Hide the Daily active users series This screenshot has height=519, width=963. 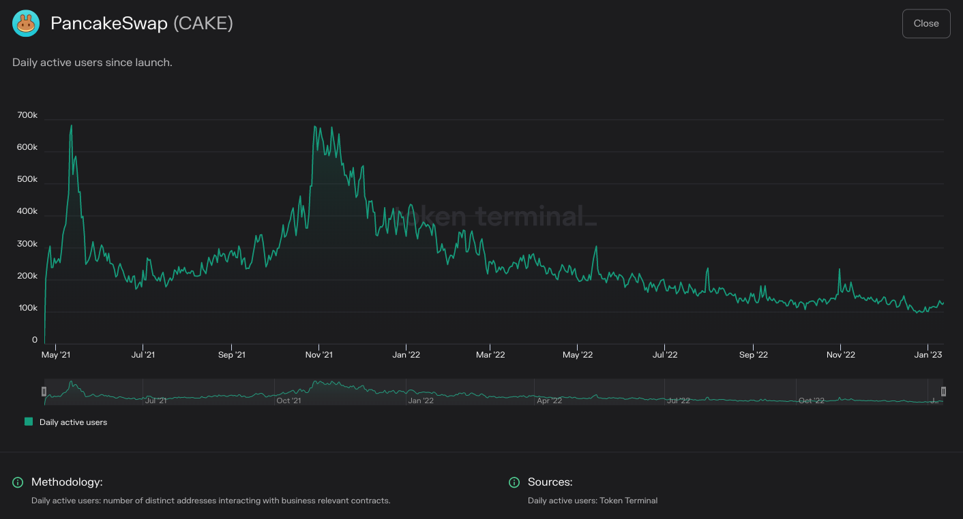point(65,422)
